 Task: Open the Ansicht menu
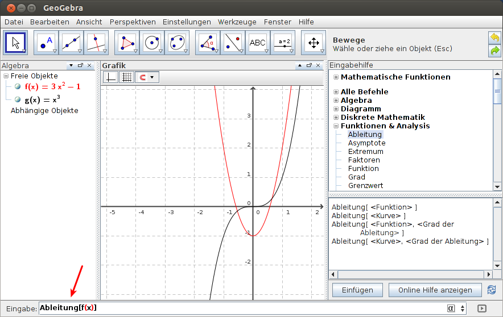pyautogui.click(x=89, y=22)
